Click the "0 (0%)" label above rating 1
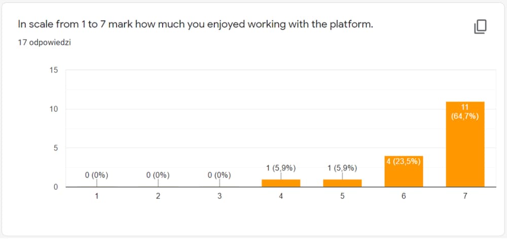 pyautogui.click(x=96, y=176)
